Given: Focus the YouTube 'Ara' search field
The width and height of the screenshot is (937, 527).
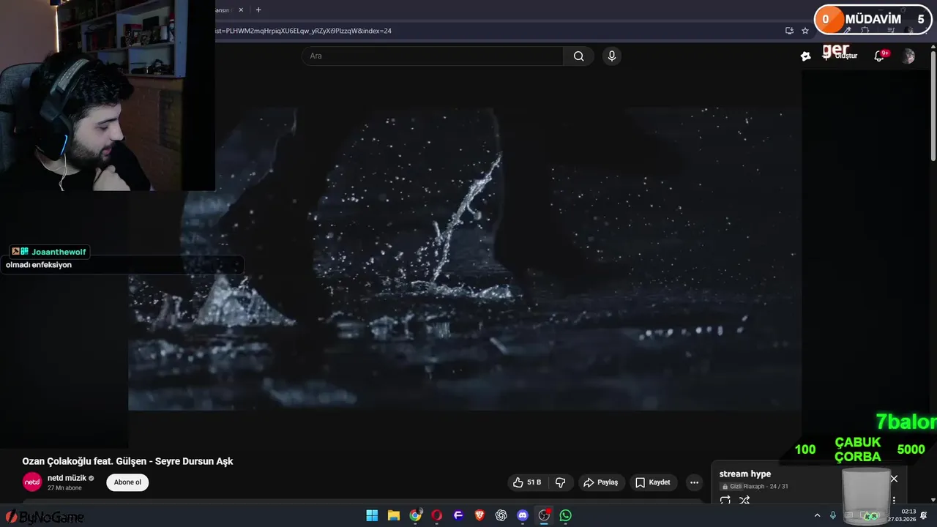Looking at the screenshot, I should (433, 56).
